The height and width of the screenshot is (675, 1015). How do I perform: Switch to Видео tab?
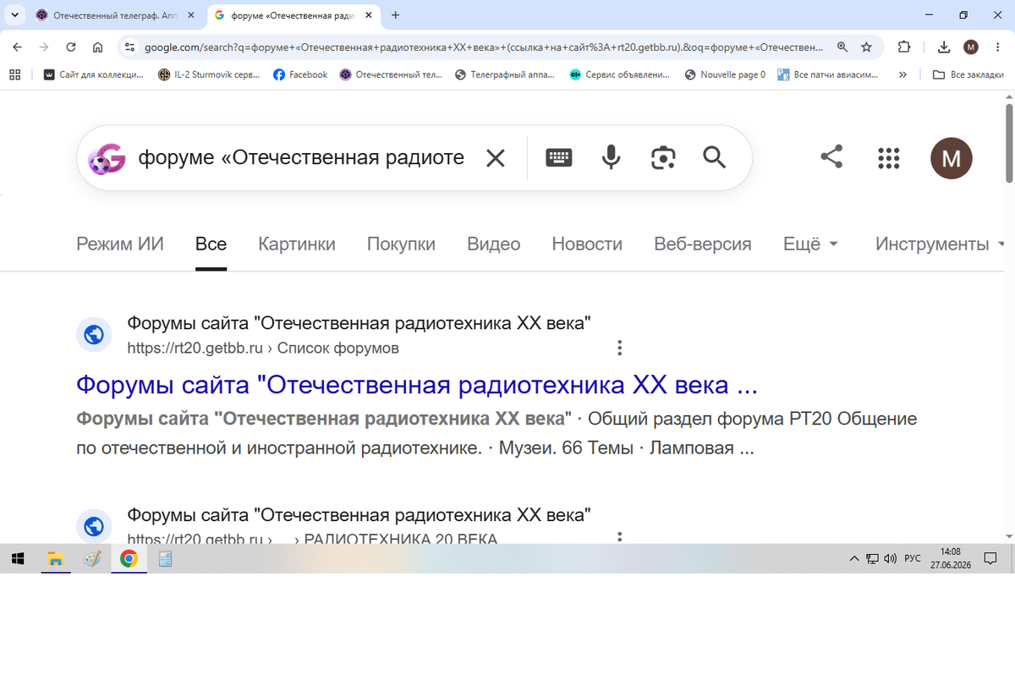point(494,244)
